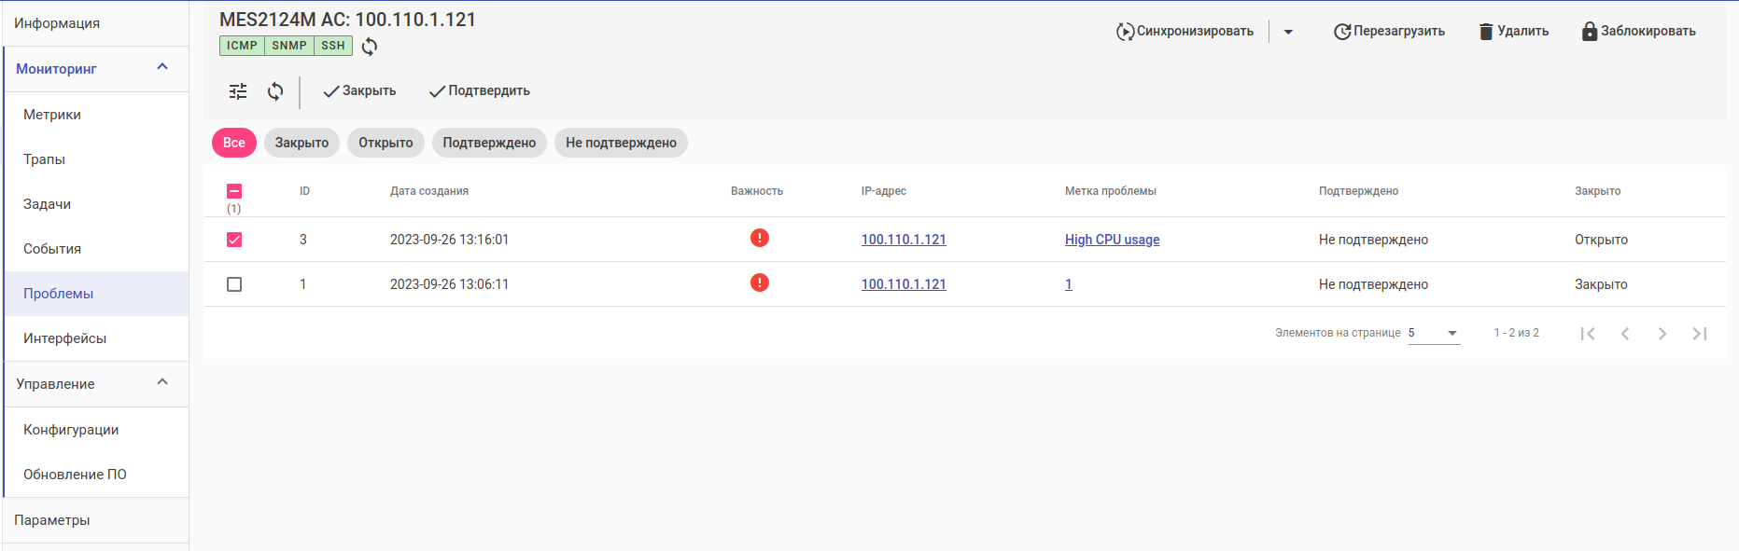Open the High CPU usage problem link
The width and height of the screenshot is (1739, 551).
1112,240
